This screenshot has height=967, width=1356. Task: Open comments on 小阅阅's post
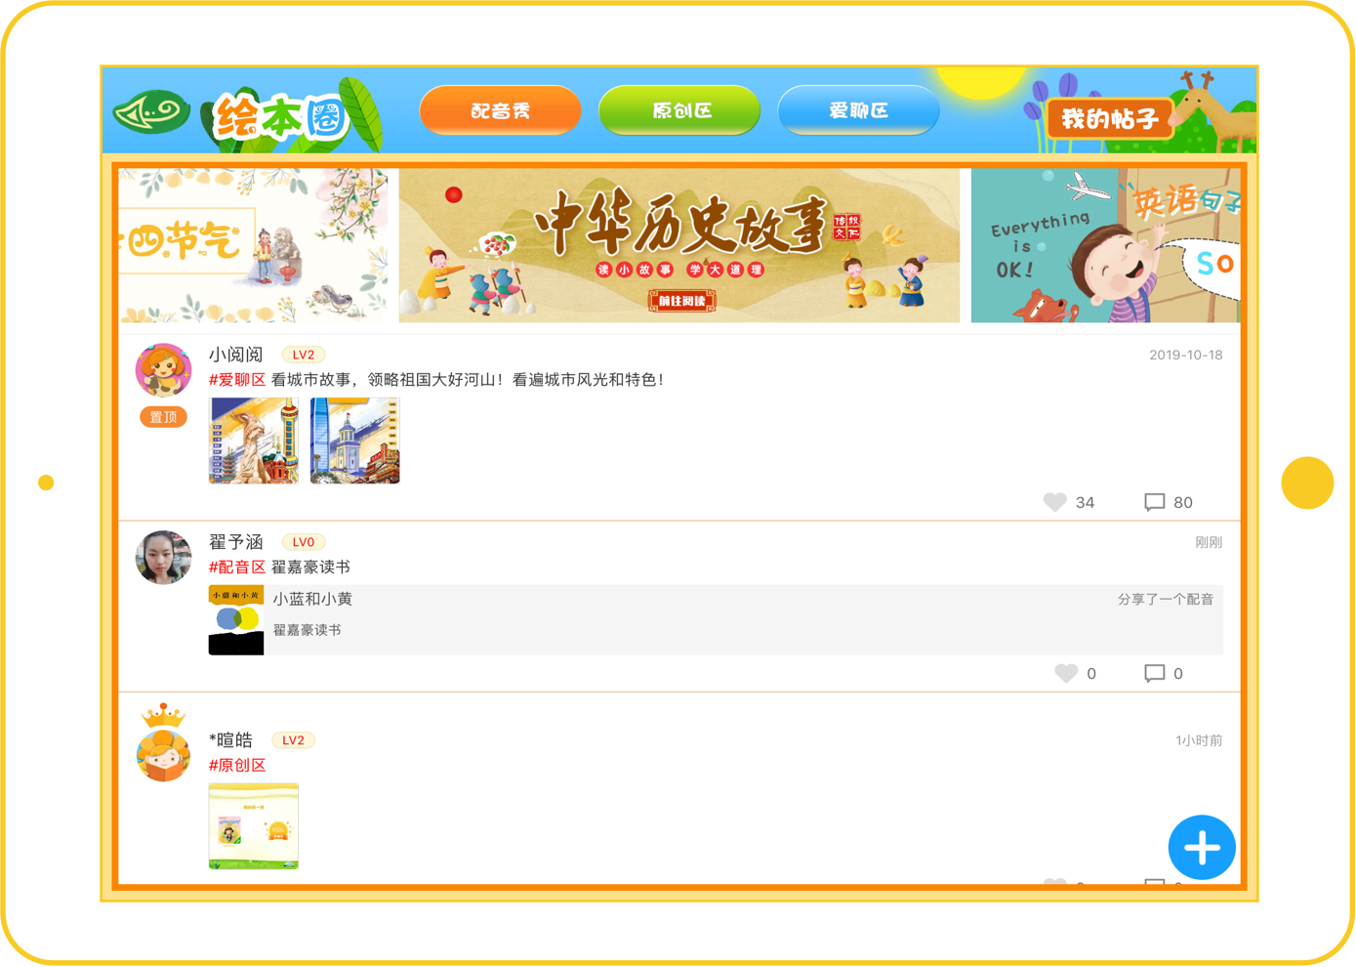(1154, 502)
